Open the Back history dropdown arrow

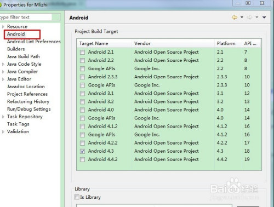(242, 18)
